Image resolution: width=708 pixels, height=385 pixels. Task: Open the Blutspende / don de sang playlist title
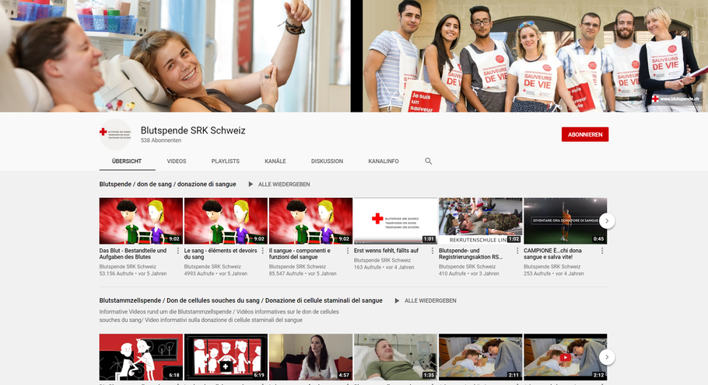pyautogui.click(x=167, y=184)
